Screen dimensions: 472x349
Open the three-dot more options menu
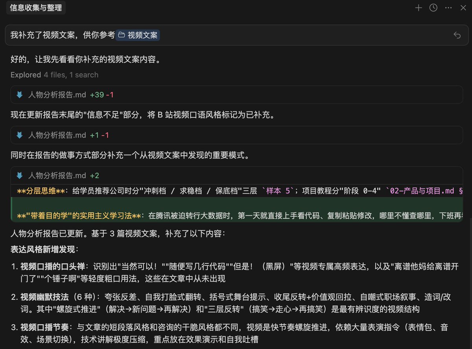tap(448, 8)
